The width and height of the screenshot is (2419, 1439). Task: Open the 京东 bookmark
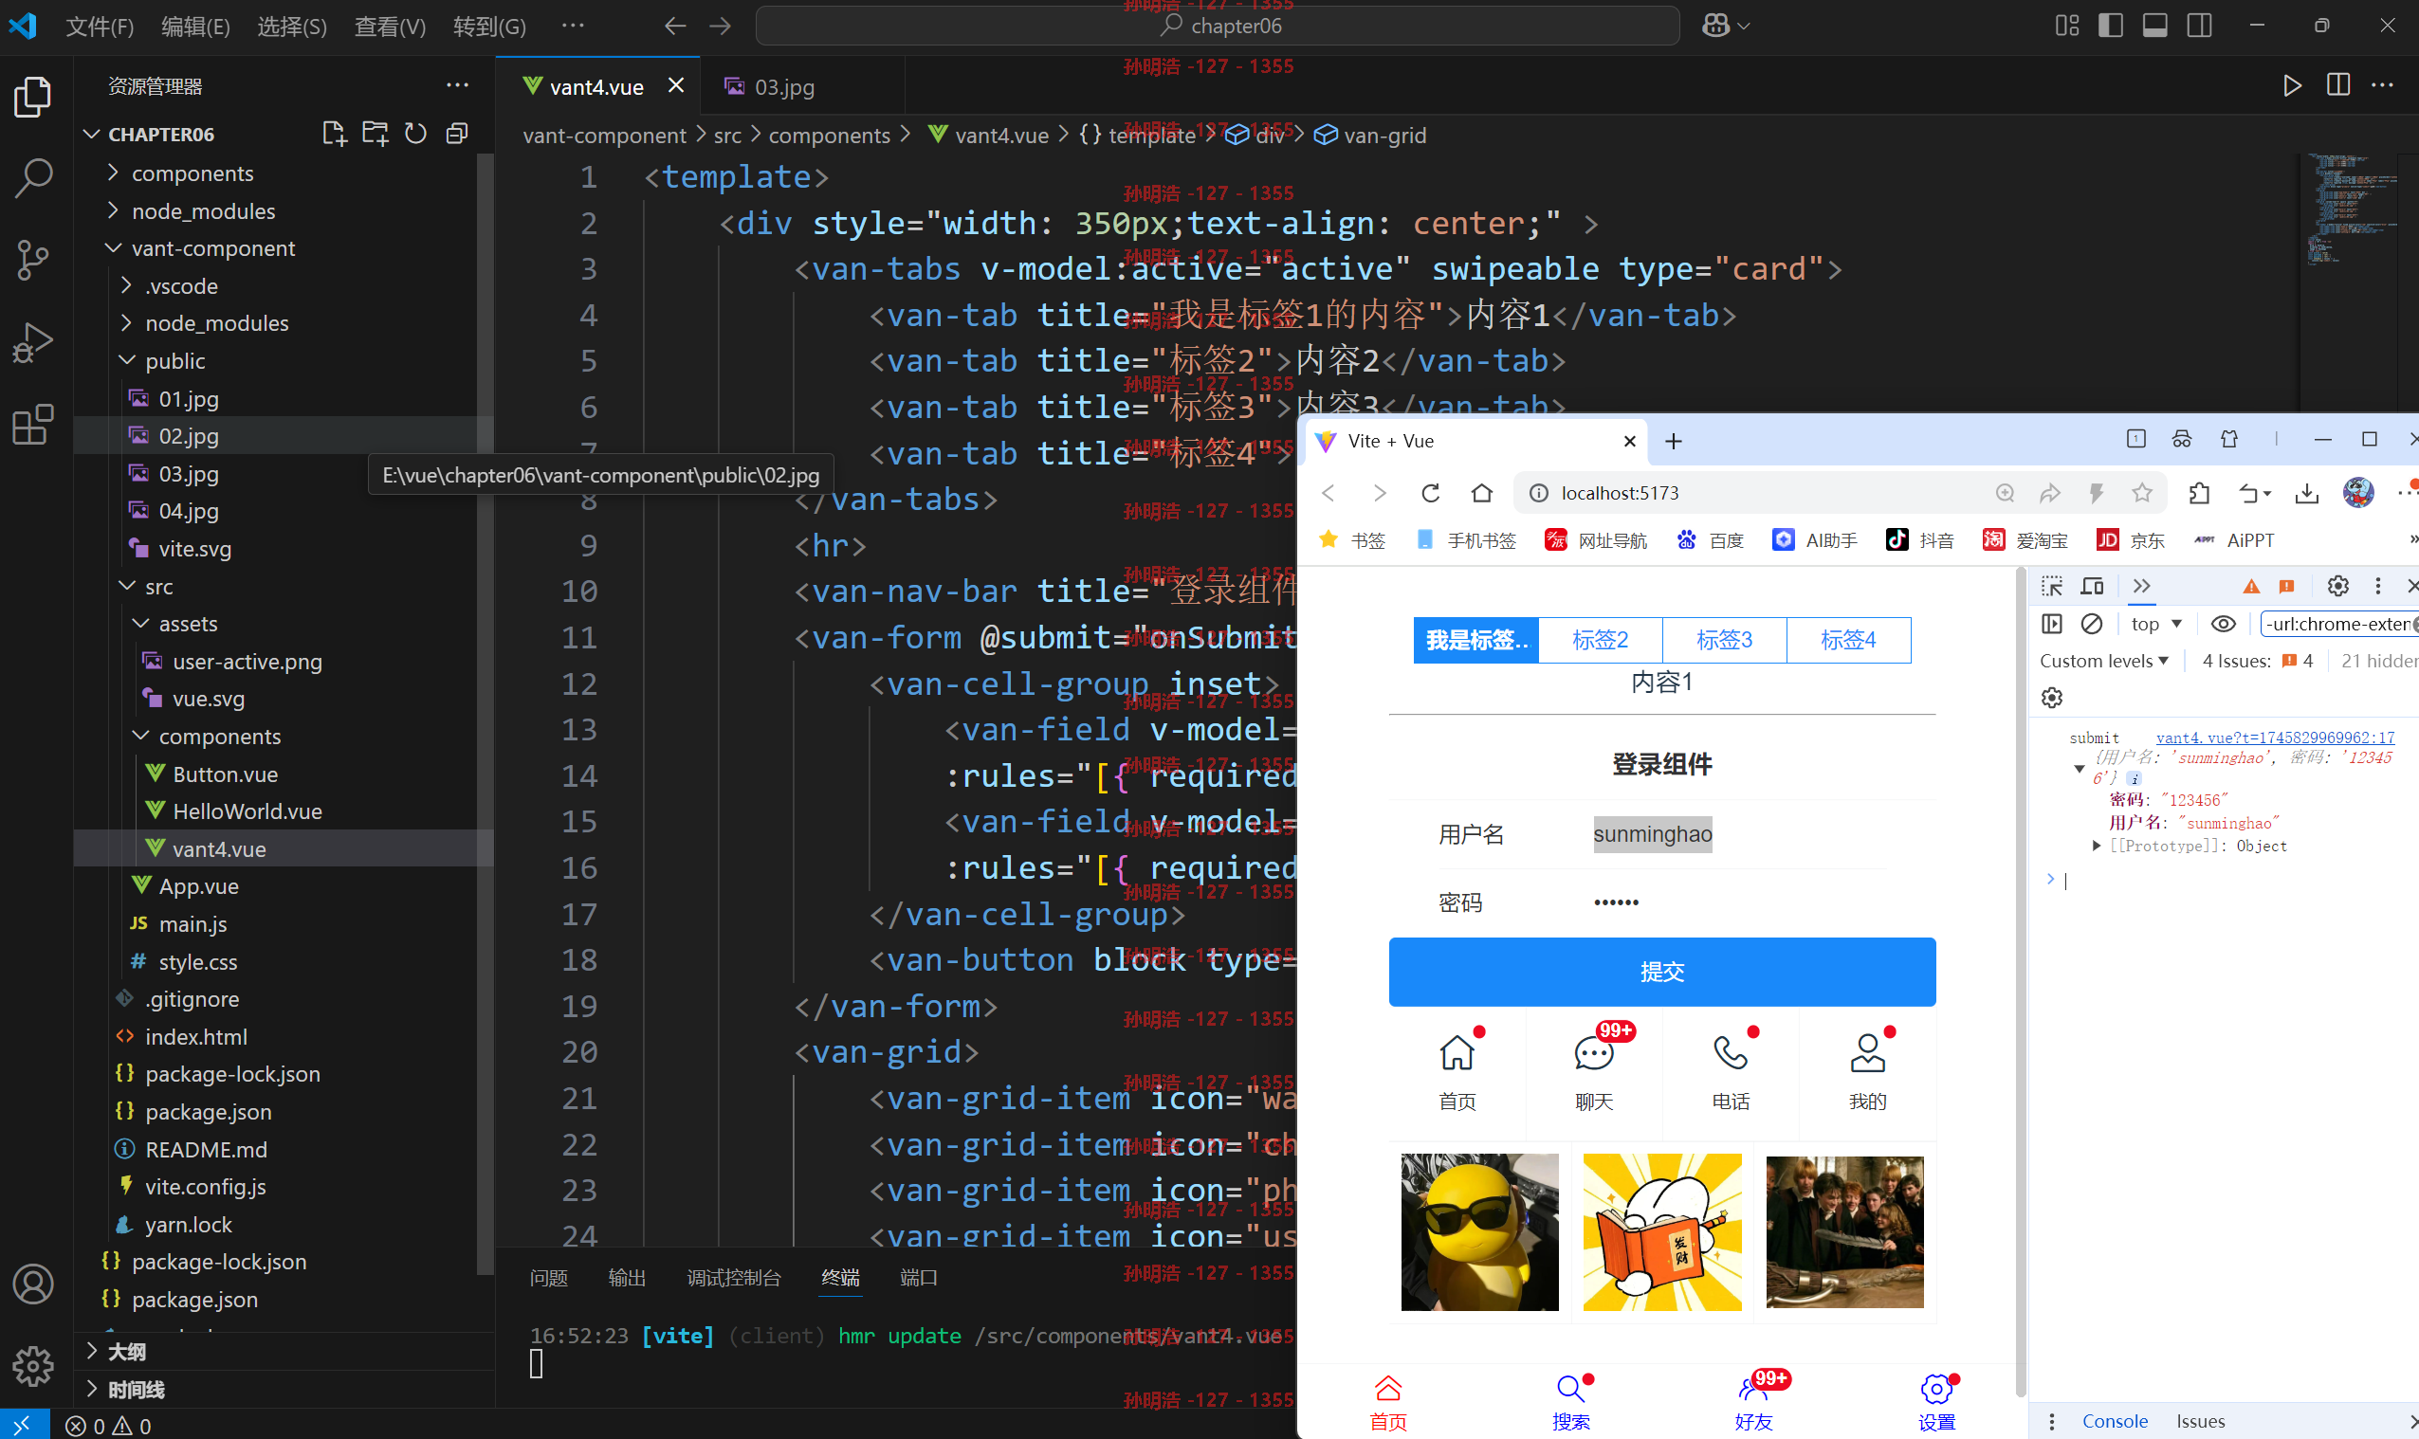pyautogui.click(x=2130, y=540)
